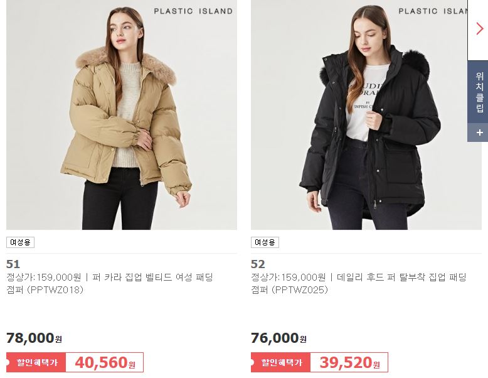The height and width of the screenshot is (378, 488).
Task: Click 할인혜택가 label for product 51
Action: click(x=37, y=362)
